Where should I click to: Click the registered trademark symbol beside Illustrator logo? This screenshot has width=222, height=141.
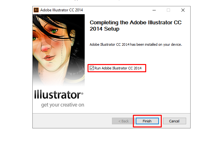[x=82, y=94]
